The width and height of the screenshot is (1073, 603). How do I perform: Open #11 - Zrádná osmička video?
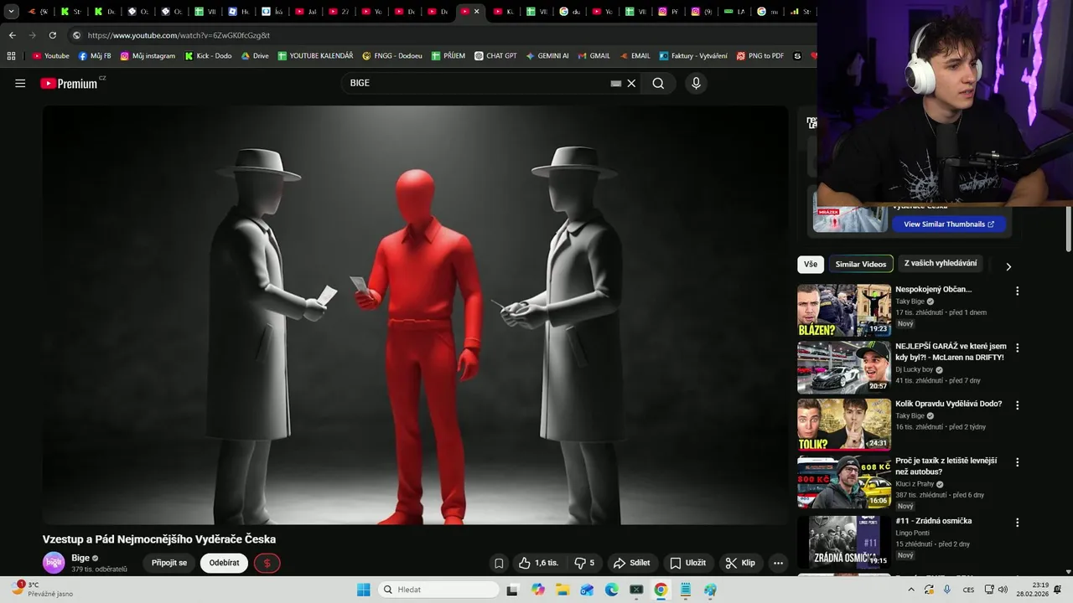coord(843,541)
